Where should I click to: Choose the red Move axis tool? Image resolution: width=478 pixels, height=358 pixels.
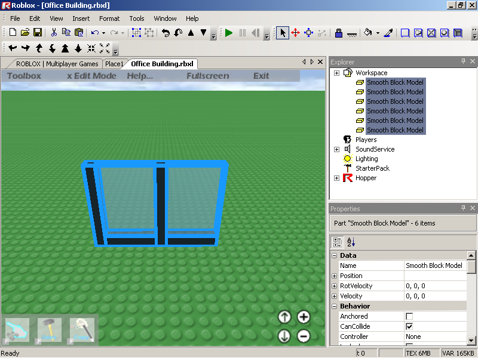(x=295, y=33)
